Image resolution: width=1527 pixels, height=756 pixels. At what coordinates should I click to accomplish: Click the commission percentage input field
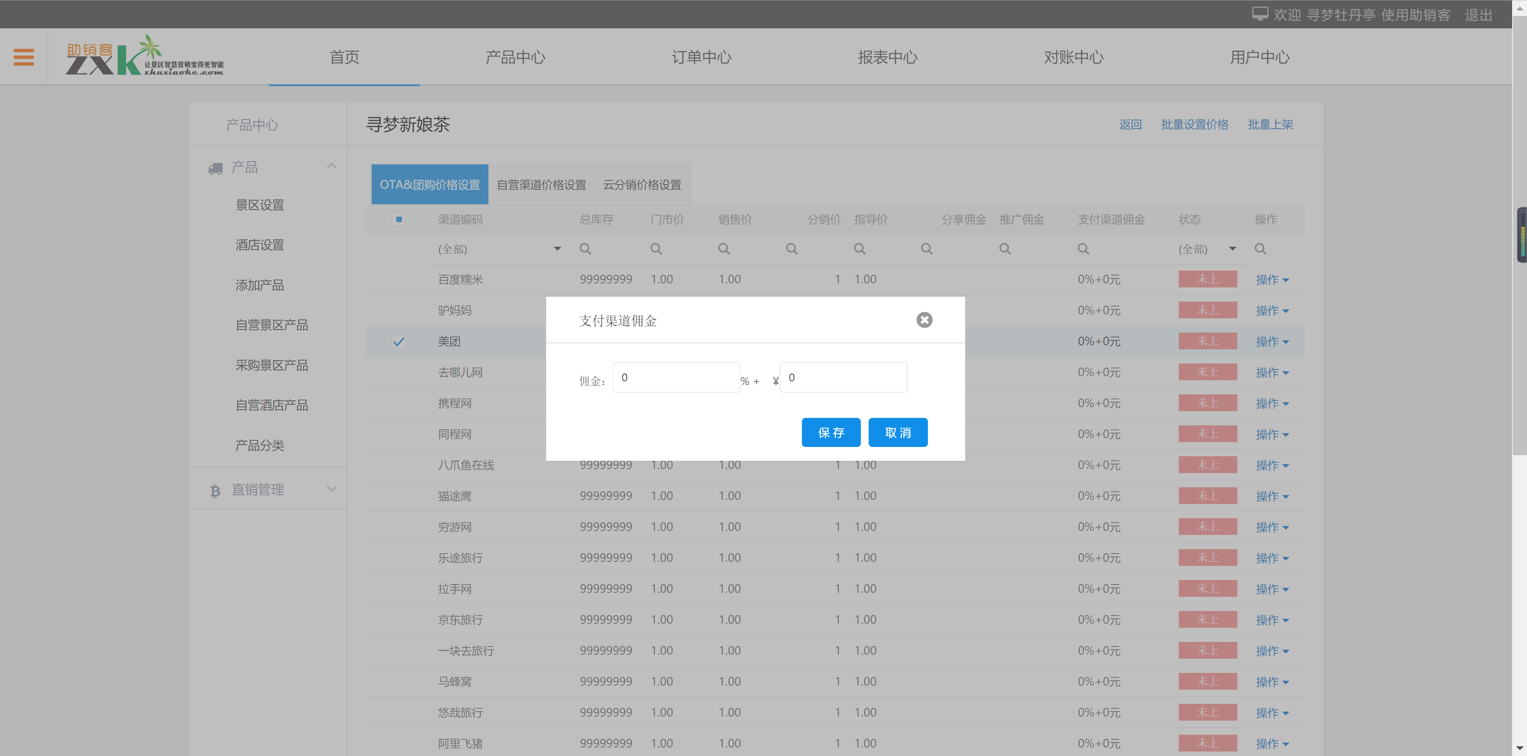pos(676,378)
